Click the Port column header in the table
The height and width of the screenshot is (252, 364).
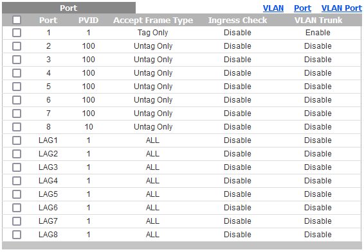[48, 20]
